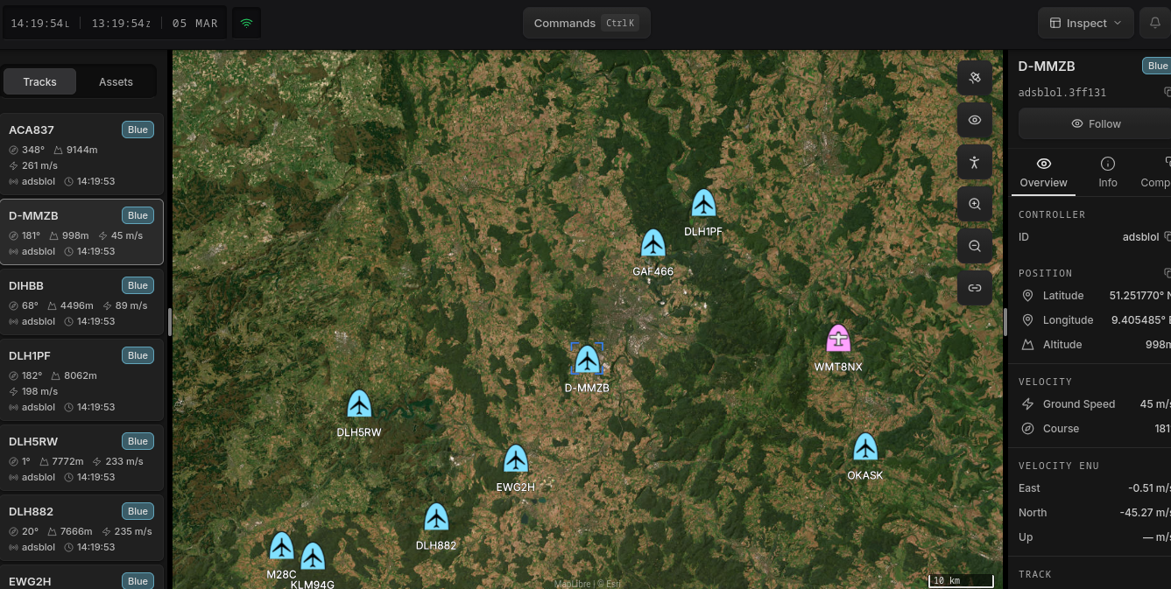
Task: Open the Commands palette
Action: [586, 23]
